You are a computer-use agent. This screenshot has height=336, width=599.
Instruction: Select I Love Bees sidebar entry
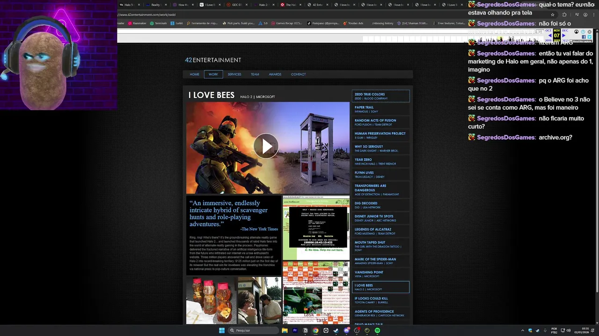pyautogui.click(x=380, y=287)
